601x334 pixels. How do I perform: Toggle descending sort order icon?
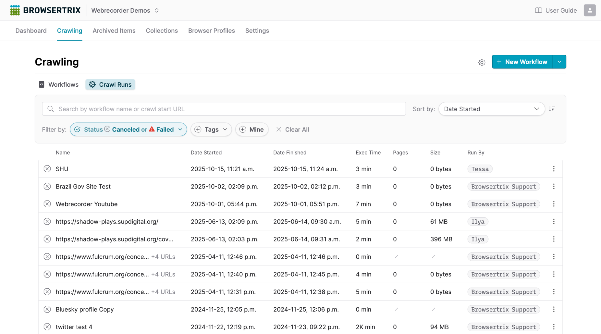tap(552, 109)
